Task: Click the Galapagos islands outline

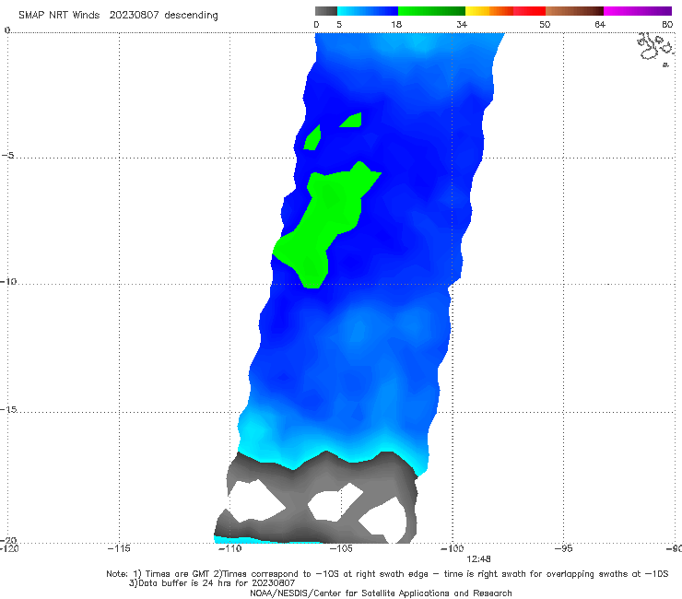Action: (x=656, y=49)
